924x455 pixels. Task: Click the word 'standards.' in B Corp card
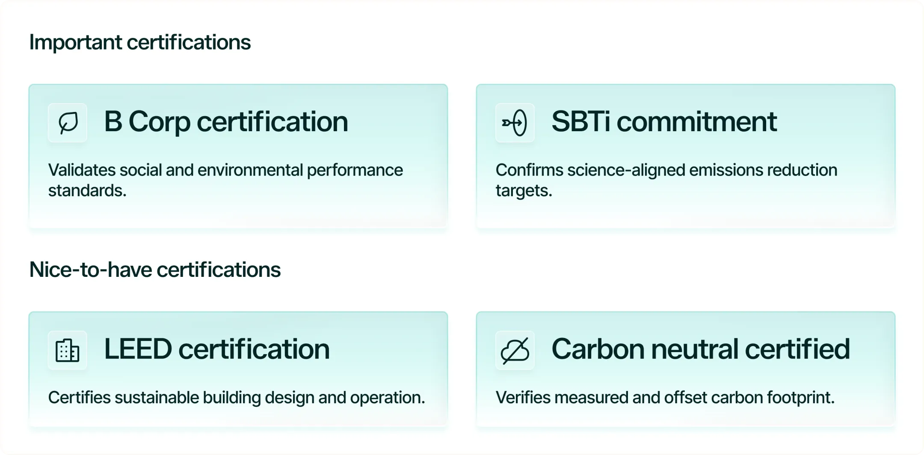pyautogui.click(x=87, y=191)
